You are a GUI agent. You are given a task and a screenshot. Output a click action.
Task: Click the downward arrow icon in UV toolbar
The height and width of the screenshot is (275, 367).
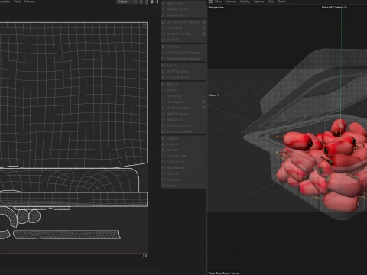157,2
